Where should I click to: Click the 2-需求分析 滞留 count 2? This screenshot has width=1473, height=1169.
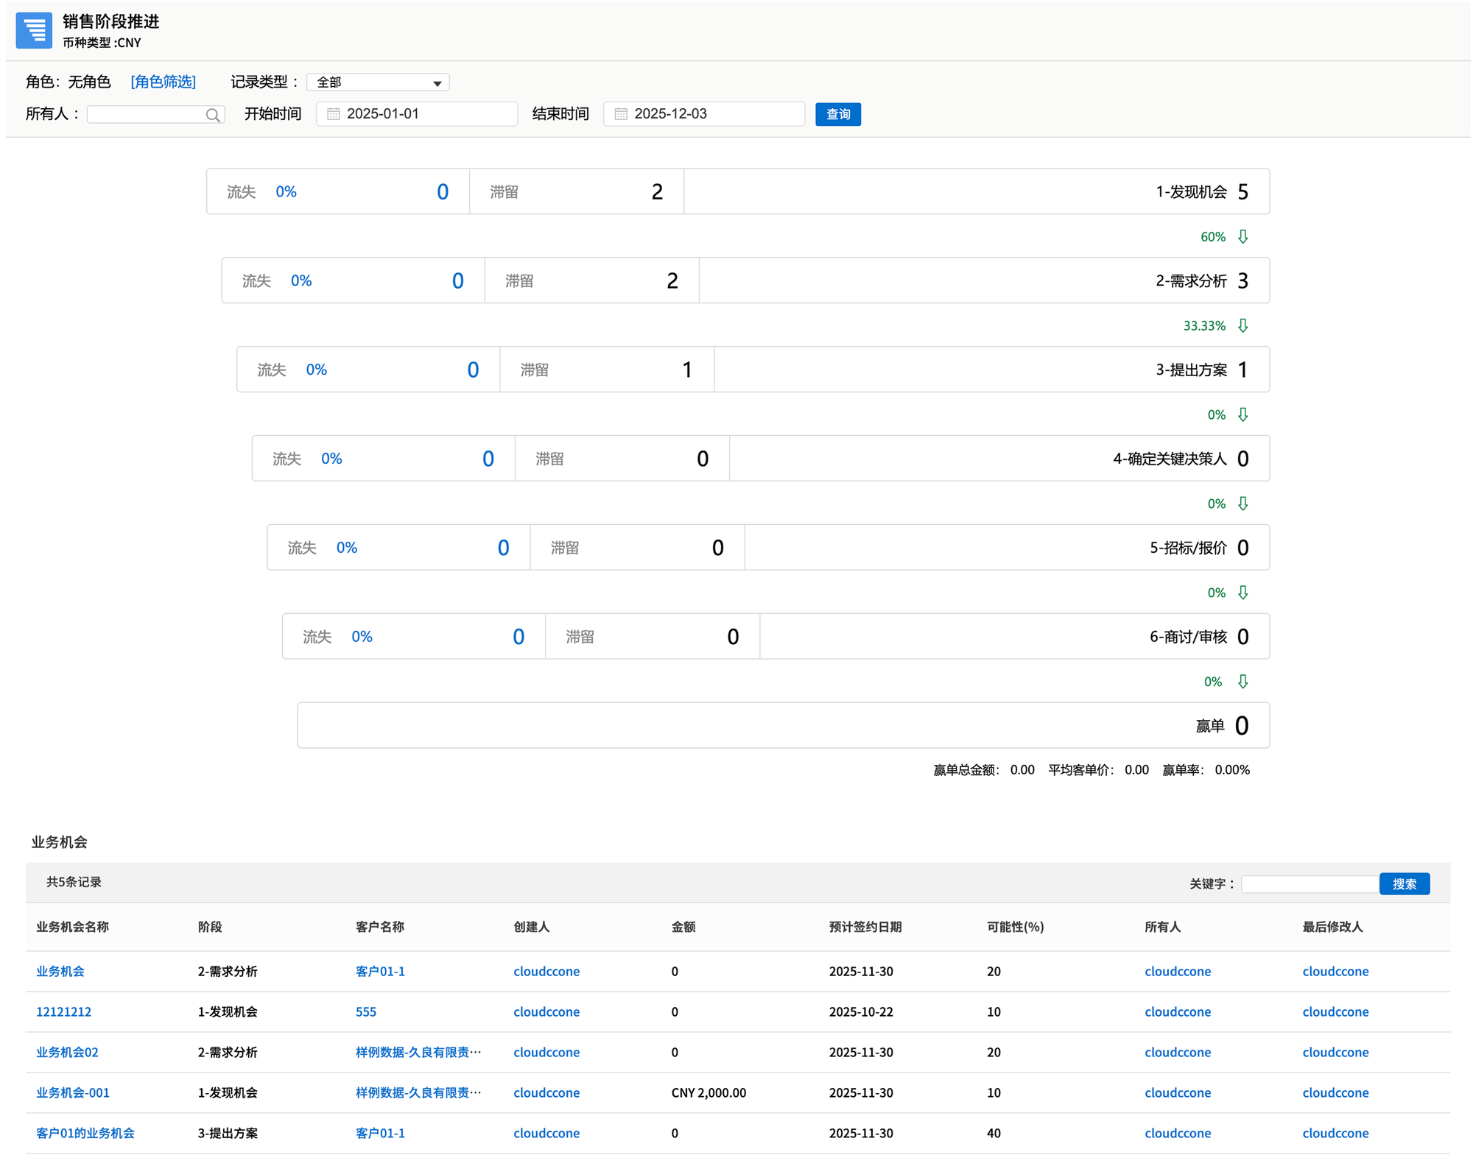(672, 281)
